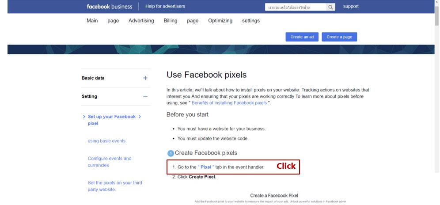Click the chevron right of Set up your Facebook pixel
The width and height of the screenshot is (440, 205).
140,117
